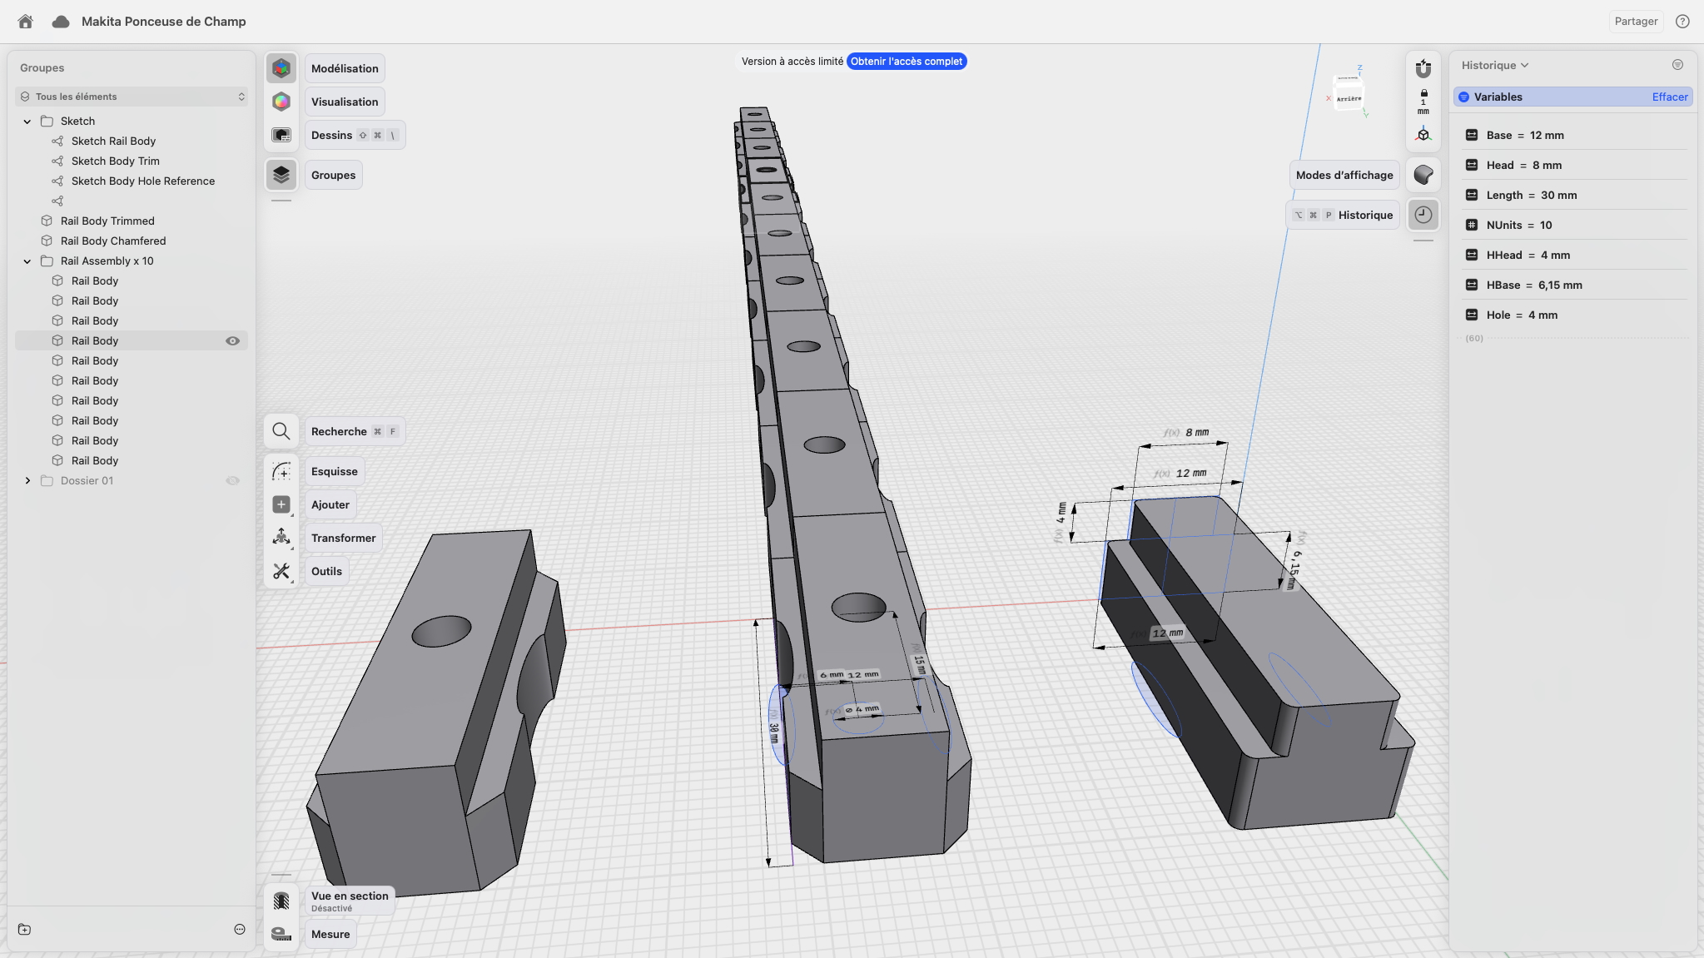Select Rail Body Chamfered item
Image resolution: width=1704 pixels, height=958 pixels.
[x=113, y=241]
